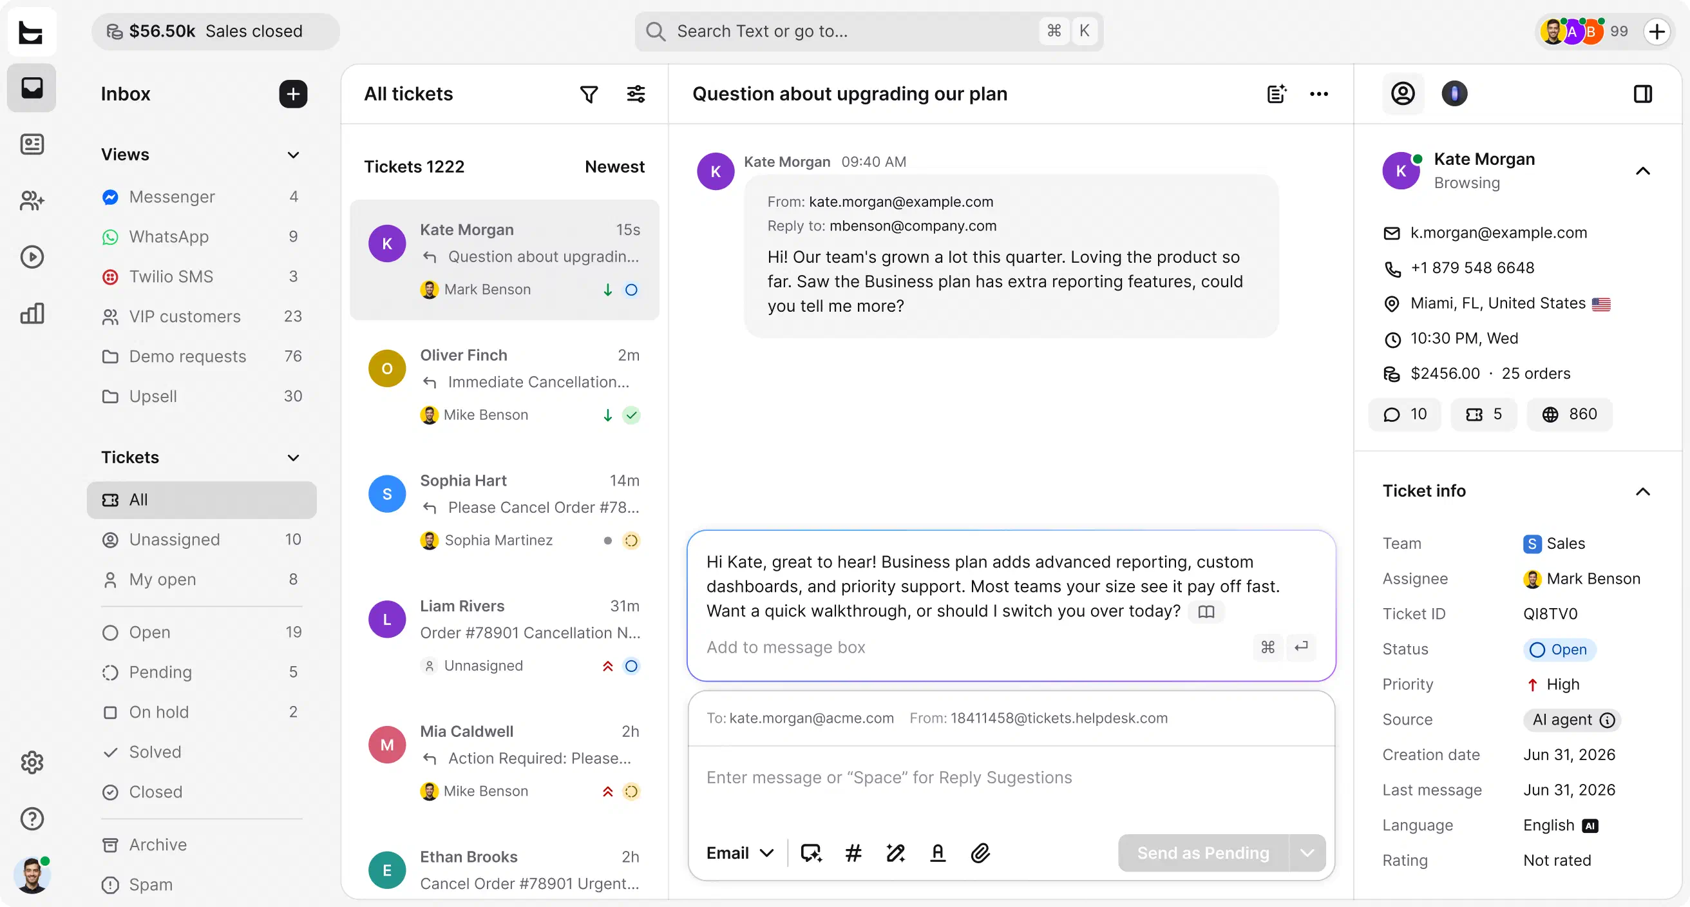
Task: Collapse the Views section
Action: (x=293, y=155)
